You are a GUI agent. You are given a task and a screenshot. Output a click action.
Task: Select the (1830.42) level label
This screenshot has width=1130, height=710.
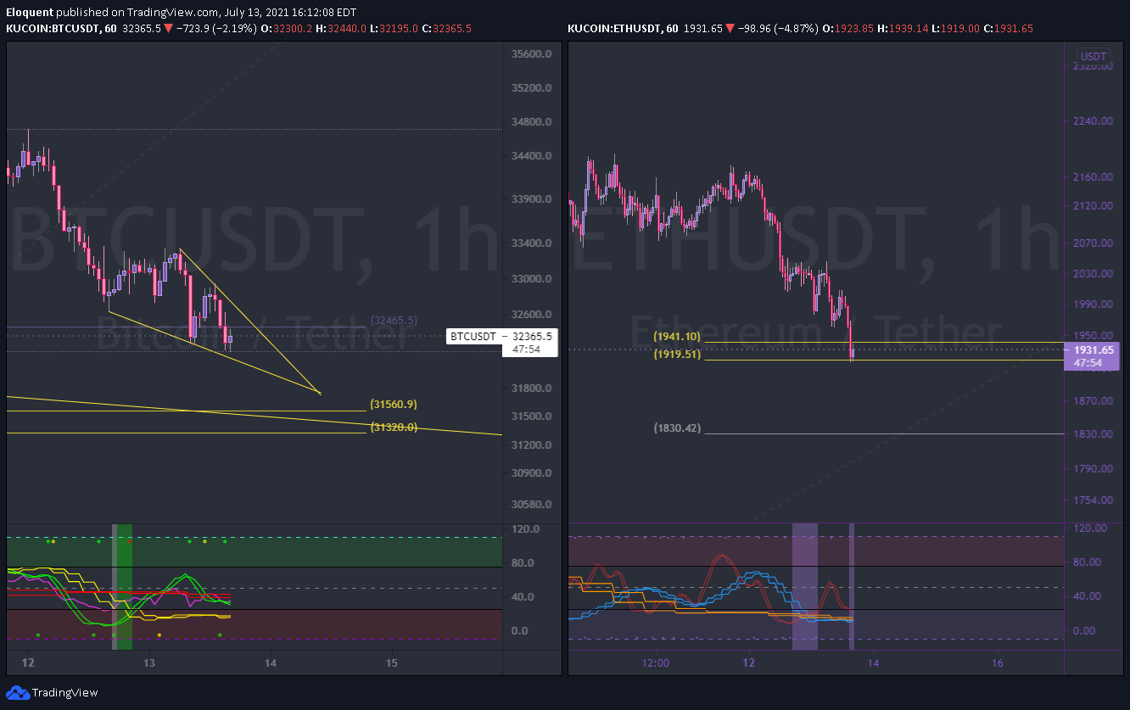[677, 428]
